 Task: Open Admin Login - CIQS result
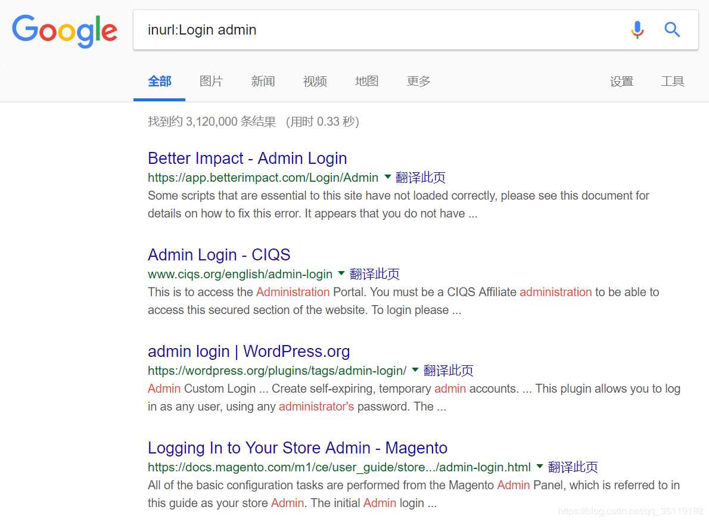tap(219, 254)
